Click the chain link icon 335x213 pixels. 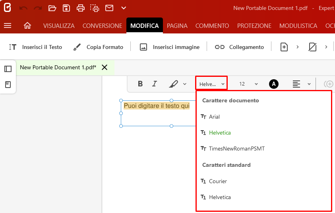pos(220,47)
